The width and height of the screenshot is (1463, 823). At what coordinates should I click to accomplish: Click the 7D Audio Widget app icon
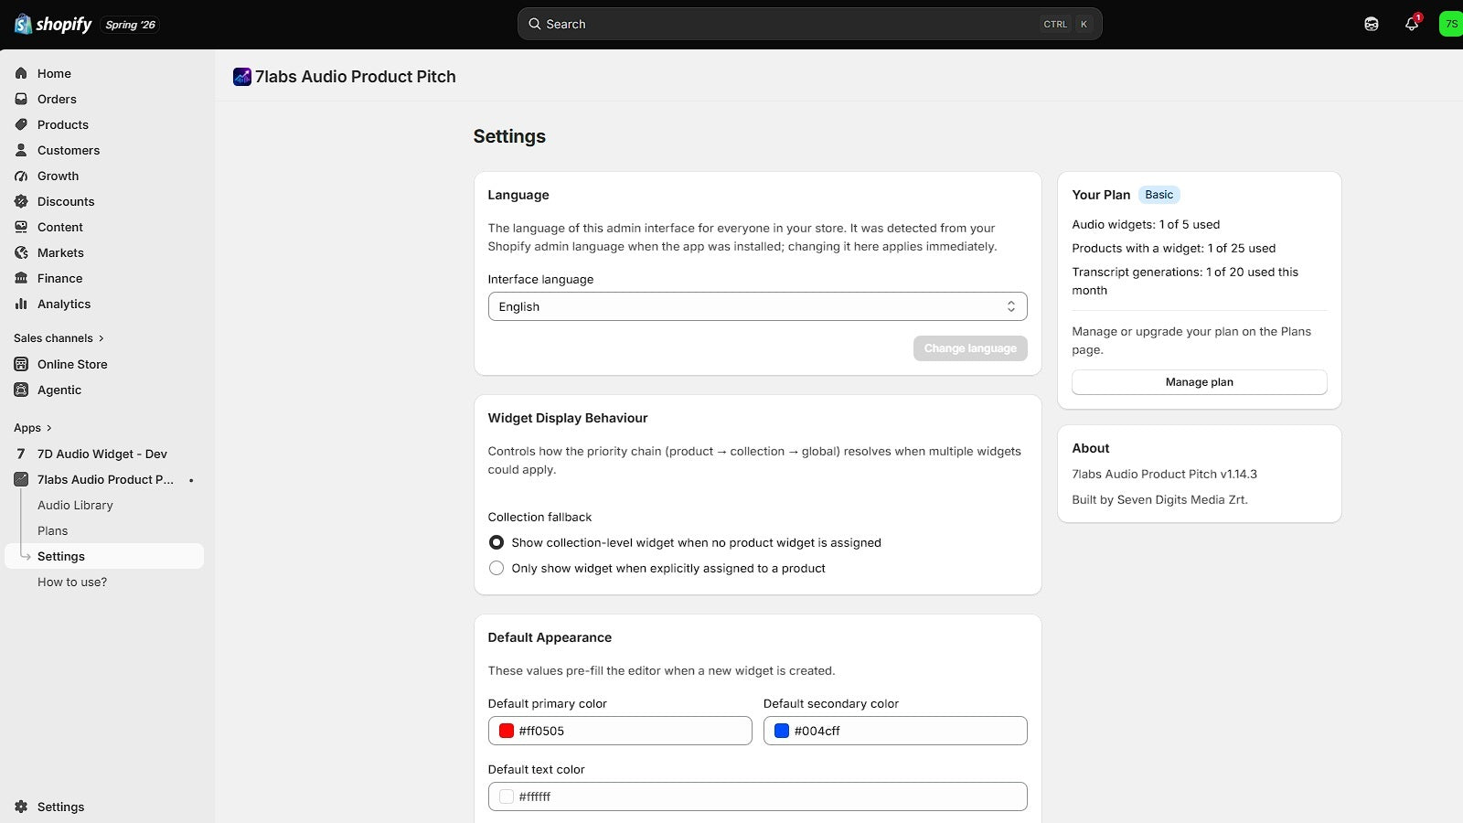[x=21, y=454]
